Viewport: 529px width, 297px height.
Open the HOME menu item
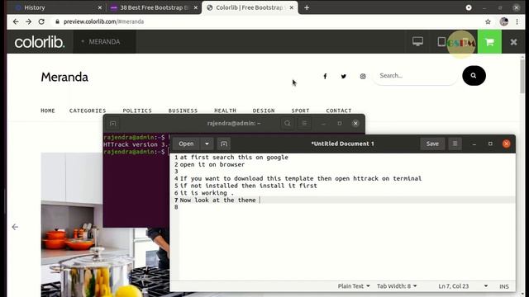(48, 111)
